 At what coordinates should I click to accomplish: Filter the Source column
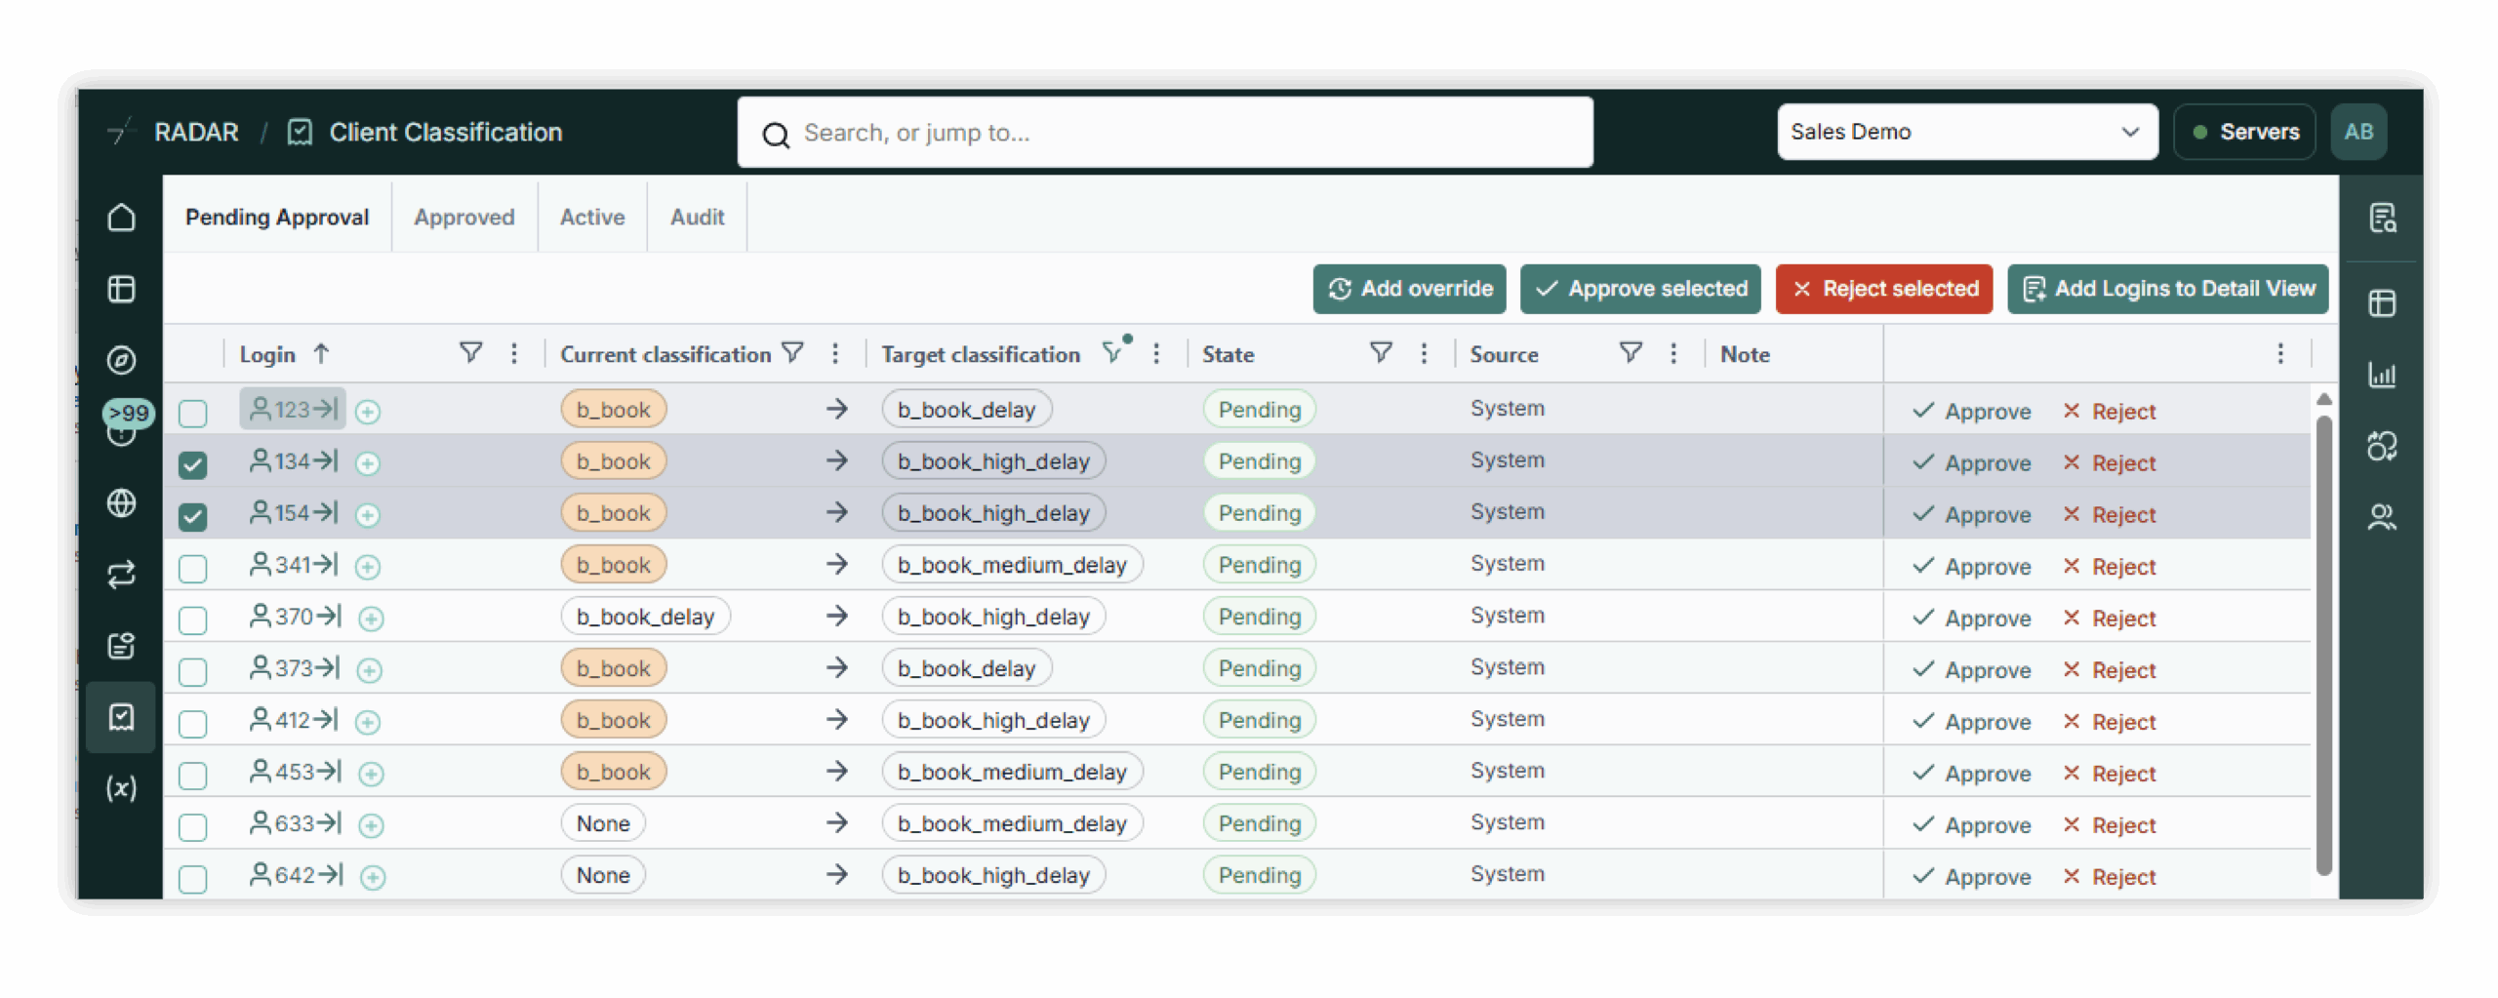click(x=1631, y=352)
